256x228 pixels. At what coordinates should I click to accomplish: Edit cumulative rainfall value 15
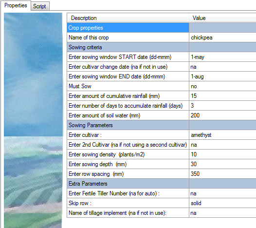click(x=222, y=96)
